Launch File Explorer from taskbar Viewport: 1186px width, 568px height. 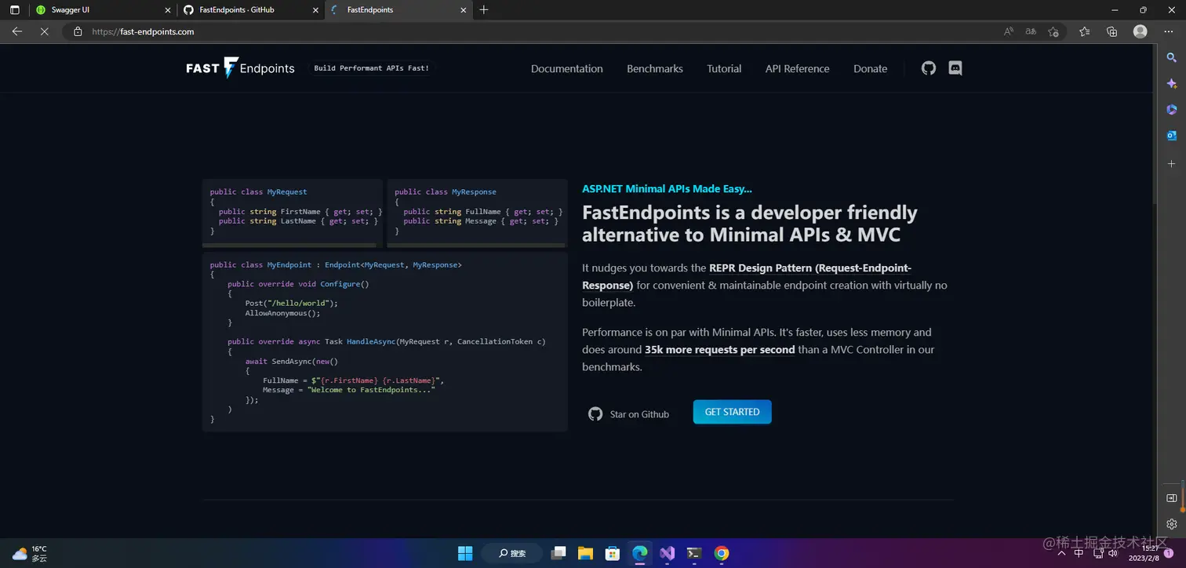tap(585, 553)
